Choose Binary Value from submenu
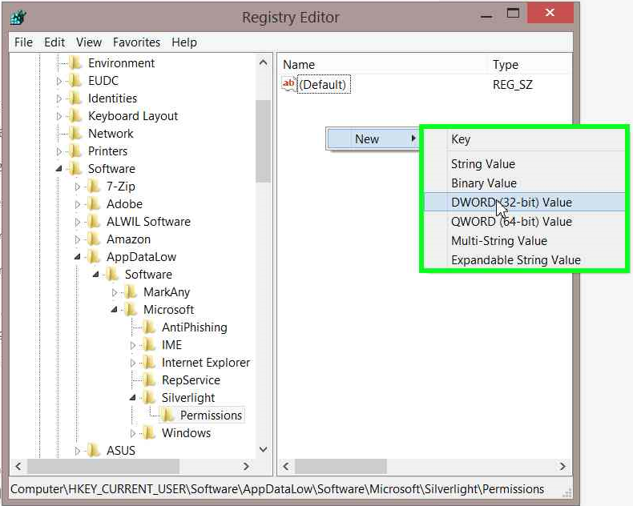633x506 pixels. (524, 183)
